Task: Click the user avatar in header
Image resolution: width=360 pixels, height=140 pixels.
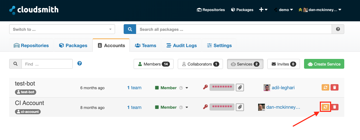Action: click(x=305, y=10)
